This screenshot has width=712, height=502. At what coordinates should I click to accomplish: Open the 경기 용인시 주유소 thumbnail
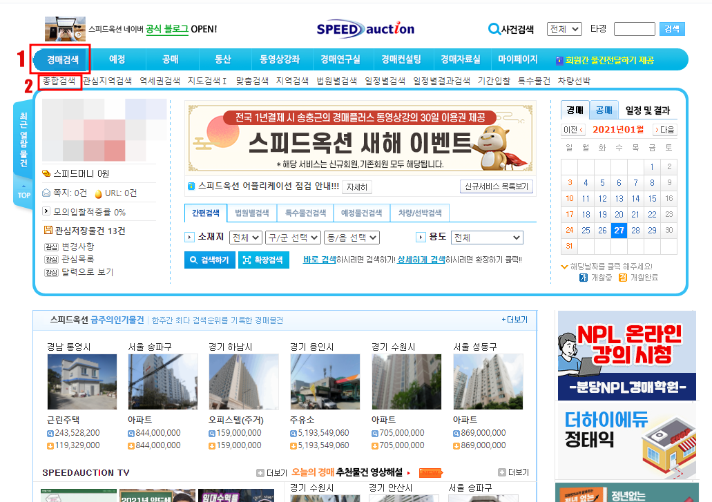pos(325,382)
